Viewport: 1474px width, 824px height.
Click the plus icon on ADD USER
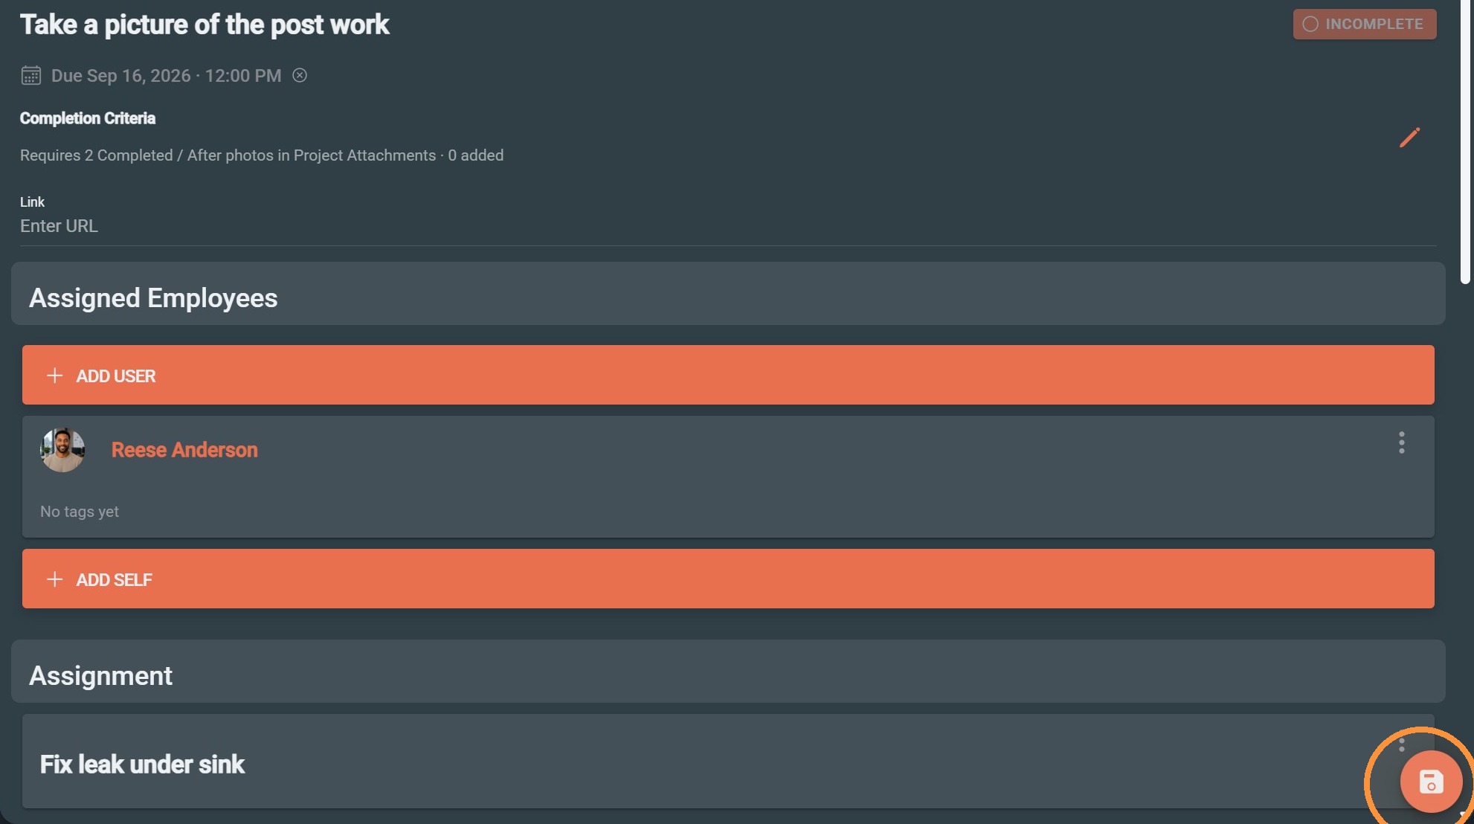tap(54, 376)
